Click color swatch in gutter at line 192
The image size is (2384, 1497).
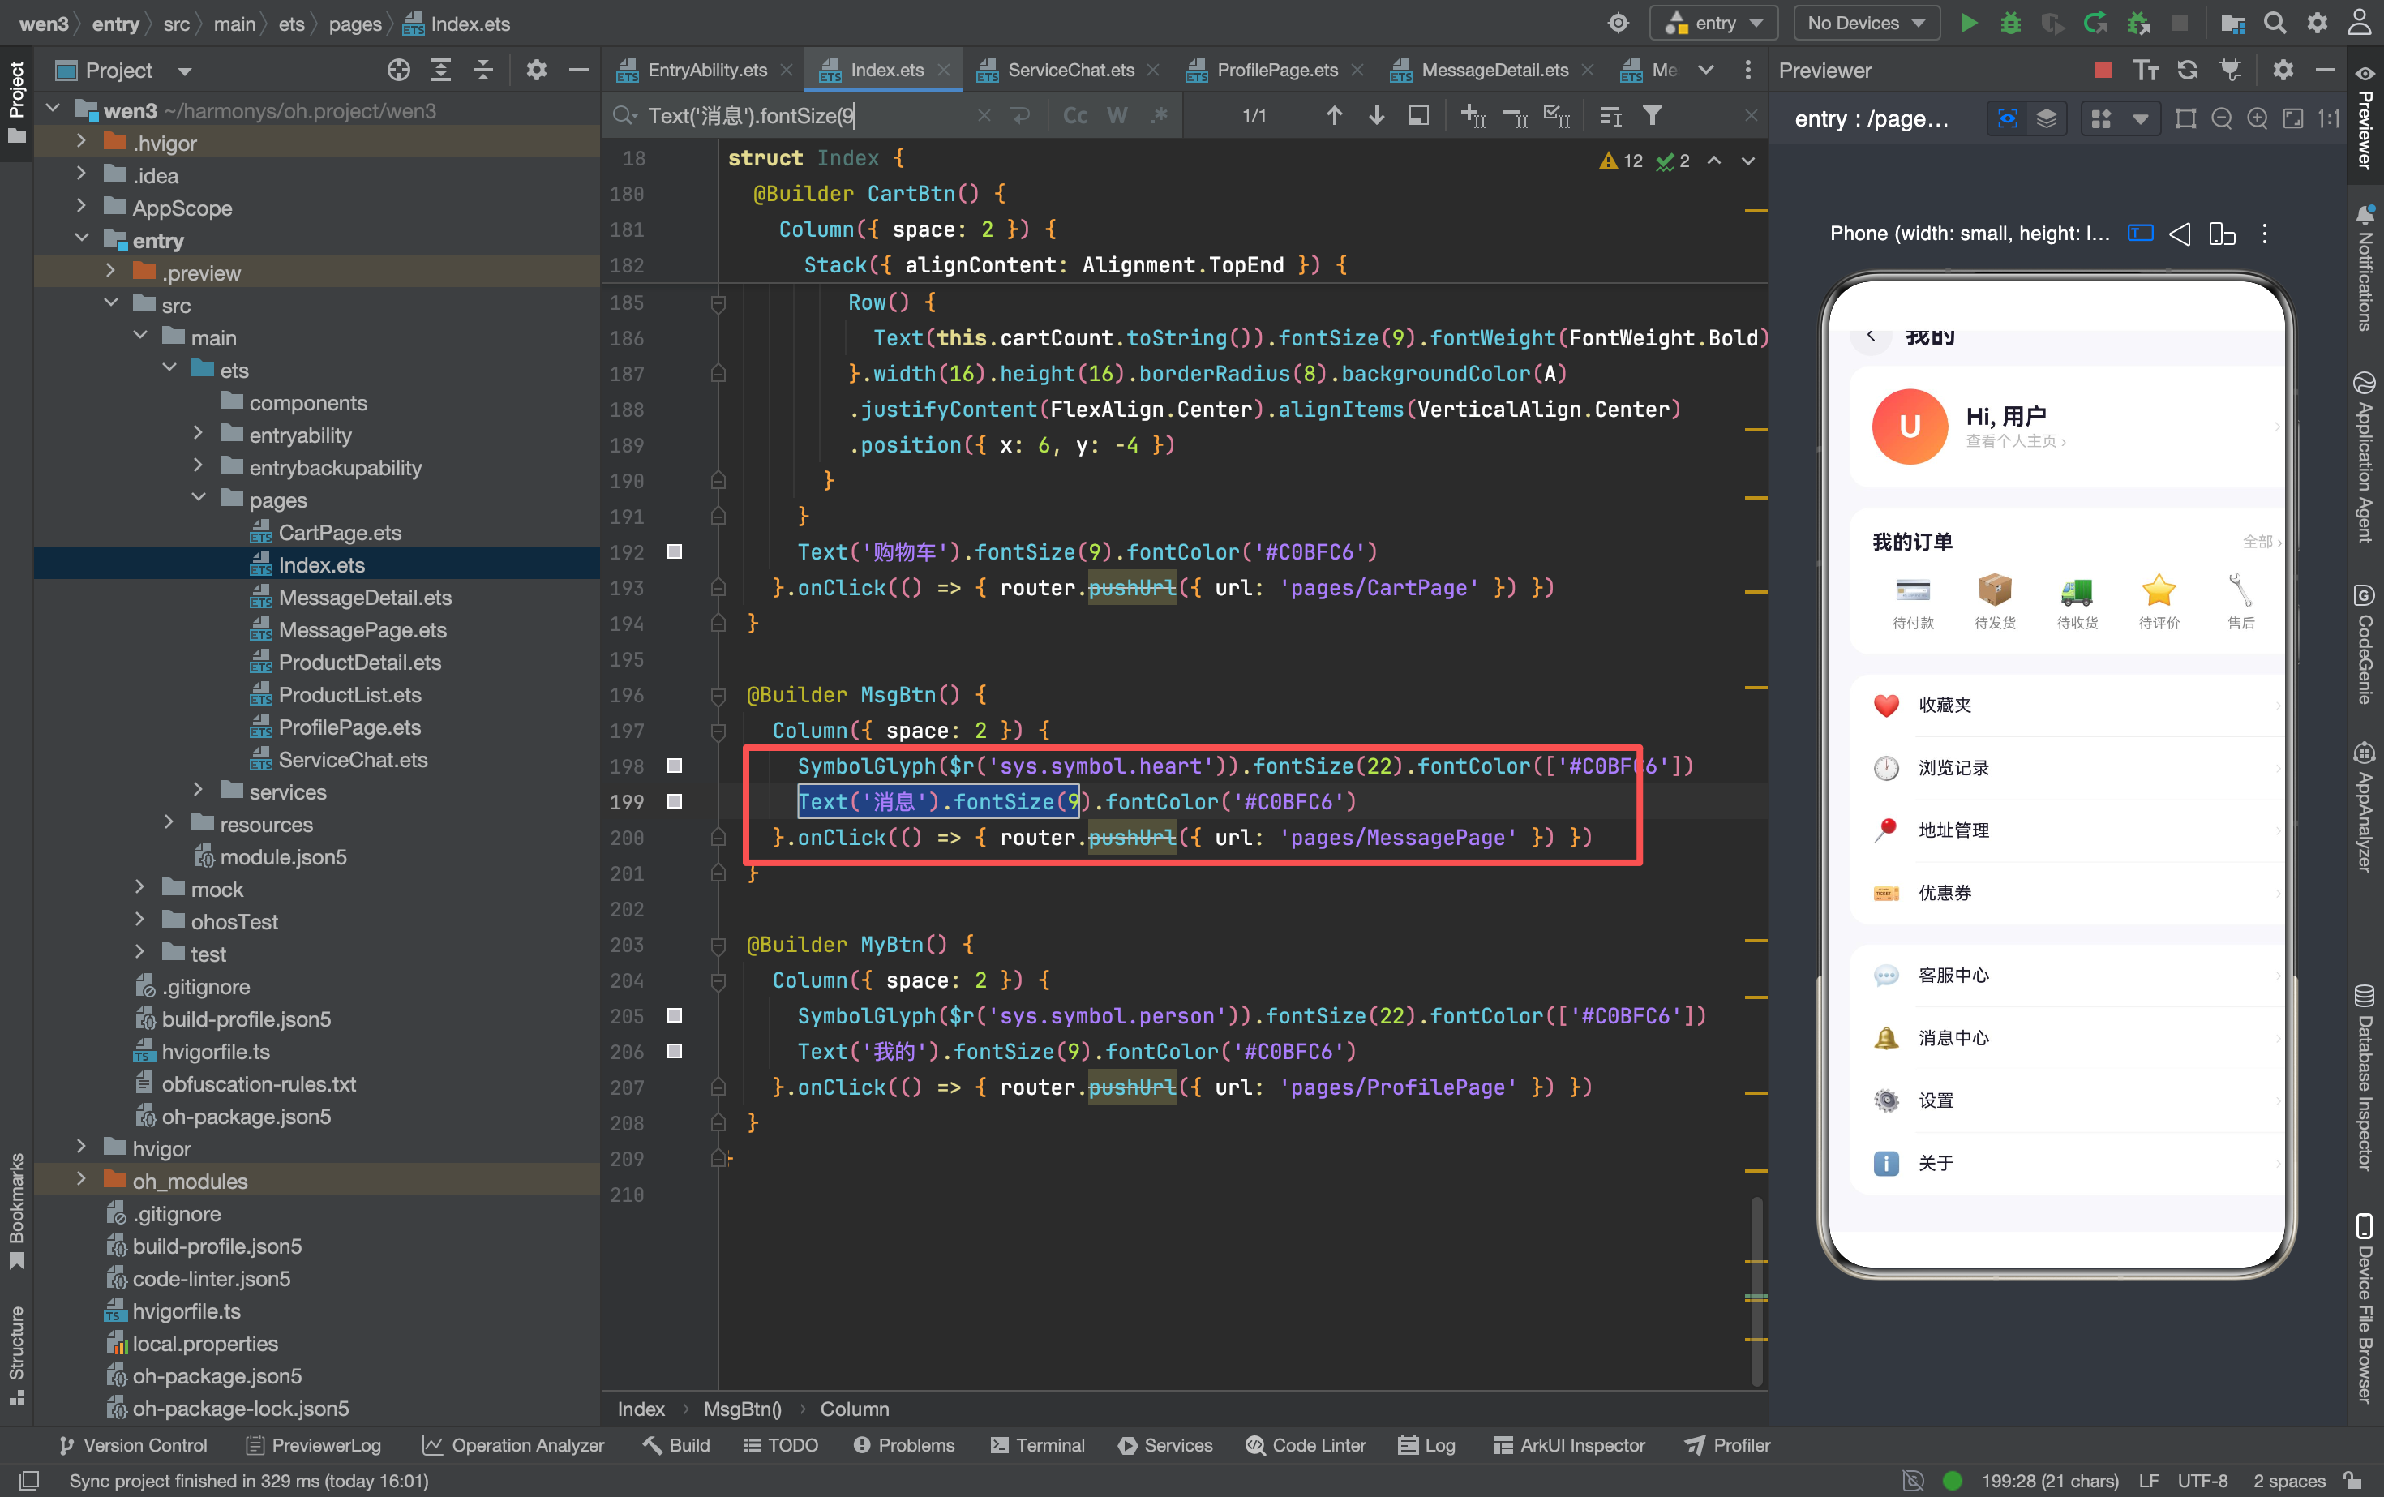[x=674, y=551]
